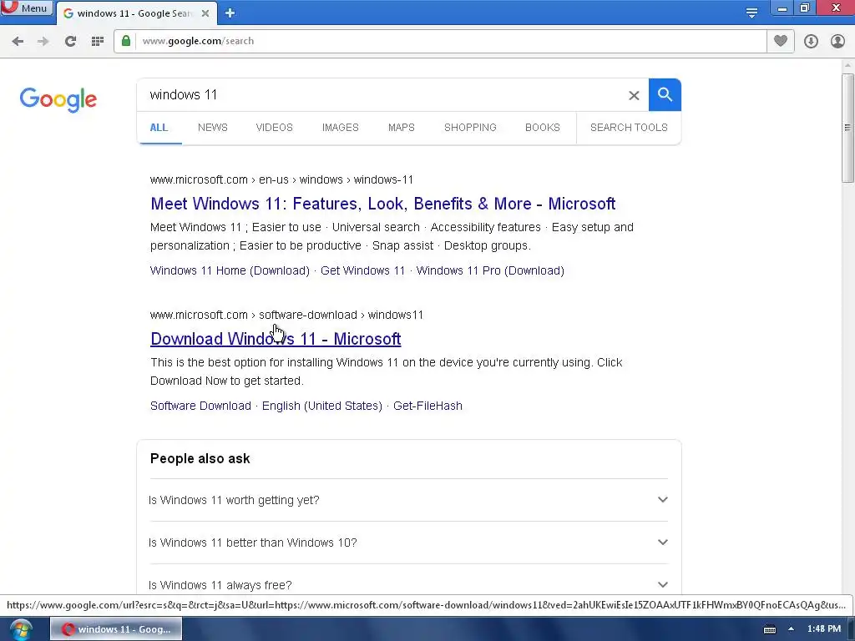The image size is (855, 641).
Task: Click the Google logo
Action: [x=58, y=99]
